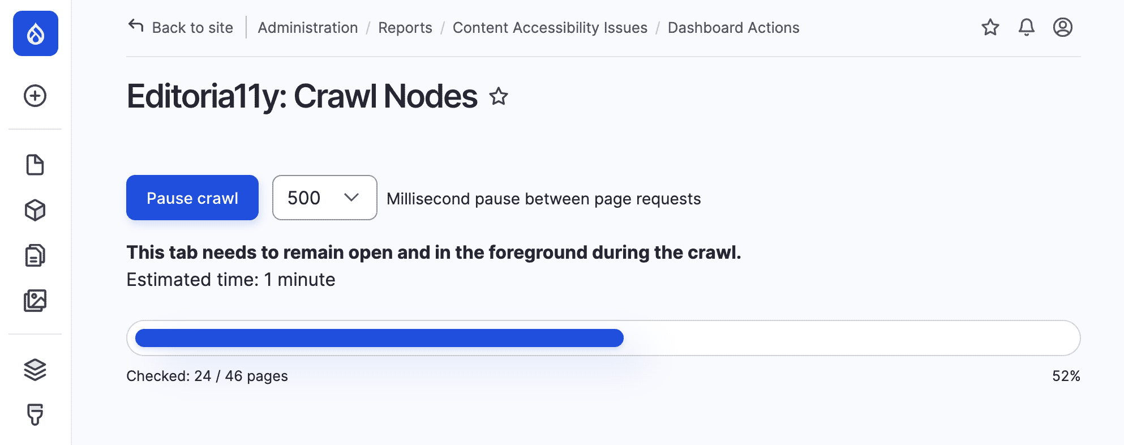Screen dimensions: 1124x445
Task: Toggle the favorite star in the top toolbar
Action: (990, 27)
